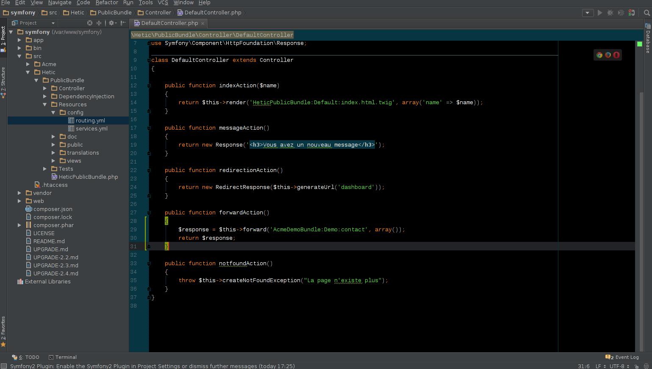Open the Navigate menu
The height and width of the screenshot is (369, 652).
click(x=60, y=3)
